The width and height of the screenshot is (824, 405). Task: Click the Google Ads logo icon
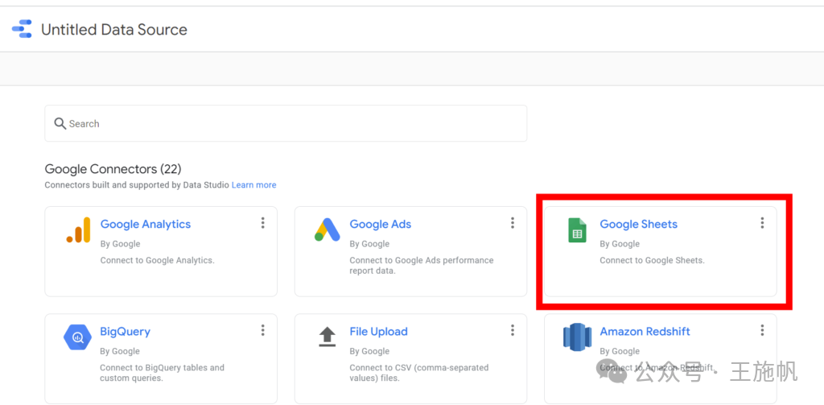[328, 229]
